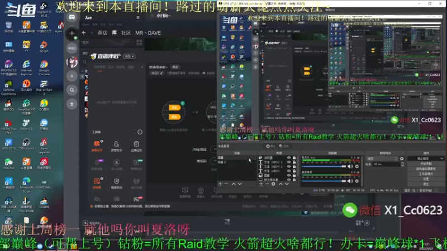Click the download icon in the grey sidebar
447x251 pixels.
click(x=72, y=104)
